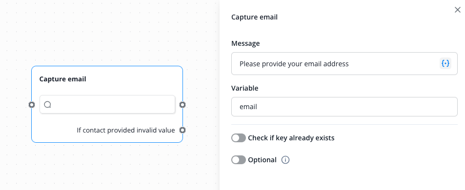Click the Variable field label
Viewport: 465px width, 190px height.
(245, 88)
